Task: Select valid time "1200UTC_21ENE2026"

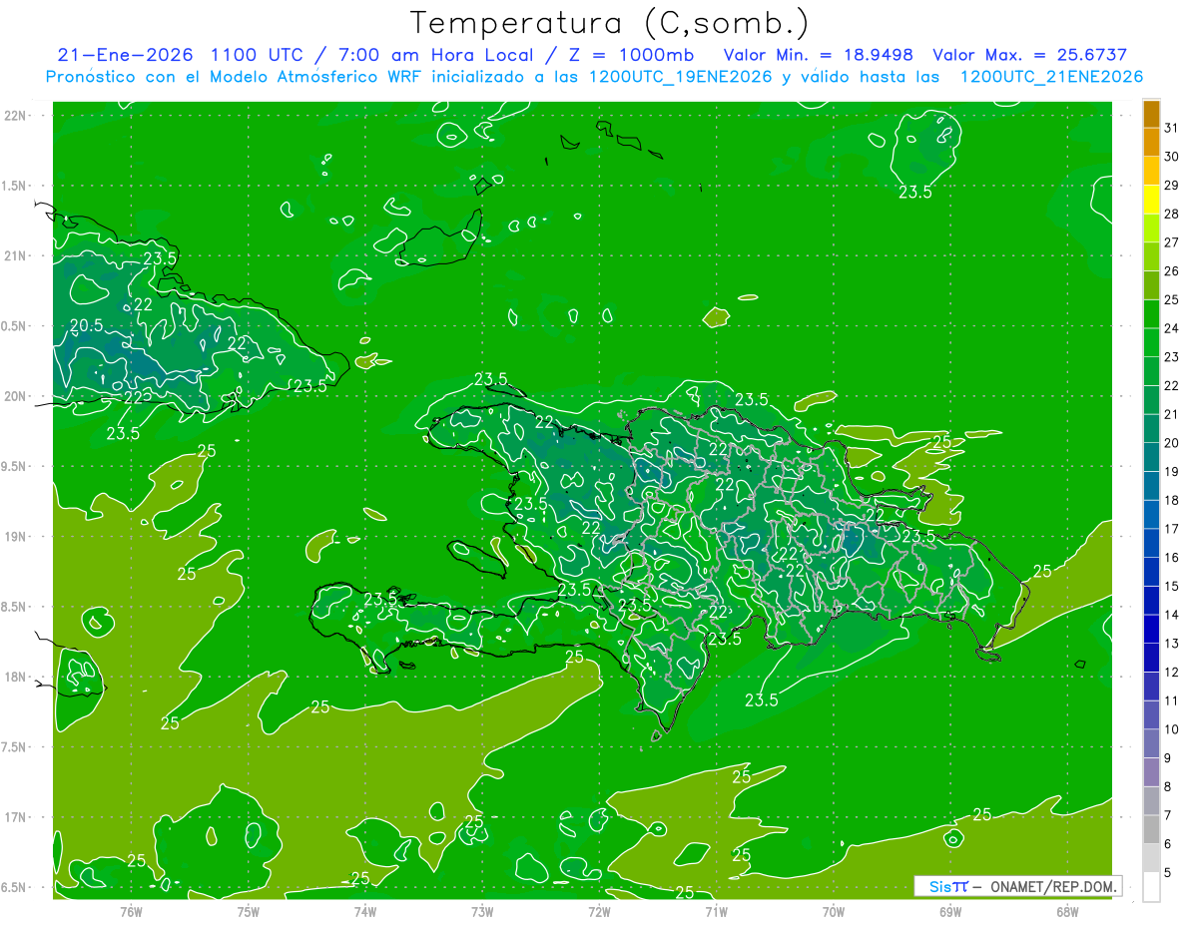Action: [x=1051, y=77]
